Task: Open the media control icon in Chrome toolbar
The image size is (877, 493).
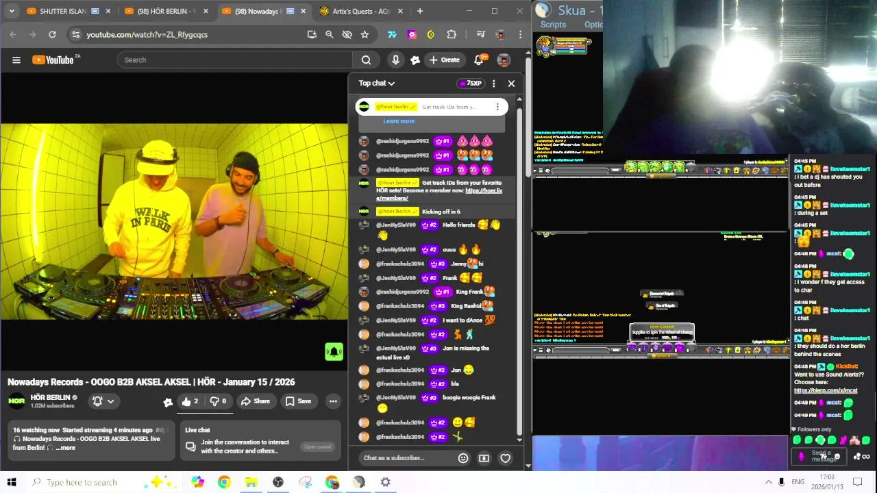Action: click(x=481, y=34)
